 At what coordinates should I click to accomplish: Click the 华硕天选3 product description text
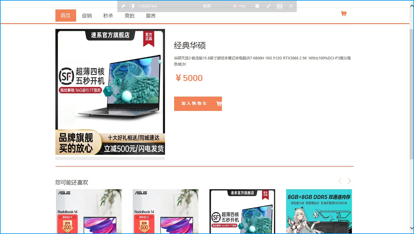pos(262,61)
